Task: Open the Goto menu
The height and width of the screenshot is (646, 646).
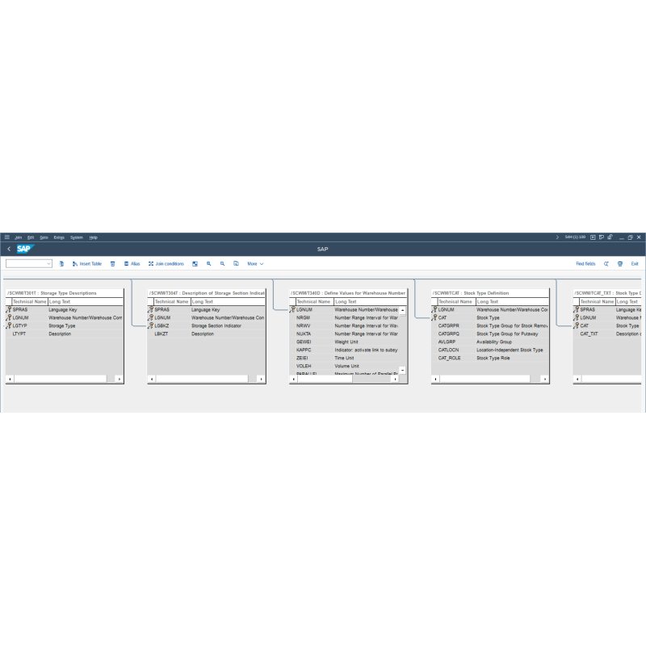Action: [44, 237]
